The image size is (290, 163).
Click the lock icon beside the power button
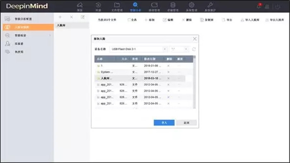(x=267, y=7)
